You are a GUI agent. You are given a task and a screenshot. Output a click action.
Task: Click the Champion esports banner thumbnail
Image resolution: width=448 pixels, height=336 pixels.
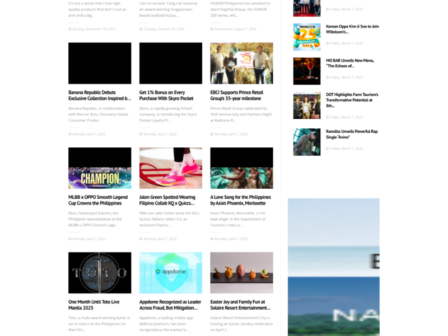(x=100, y=168)
